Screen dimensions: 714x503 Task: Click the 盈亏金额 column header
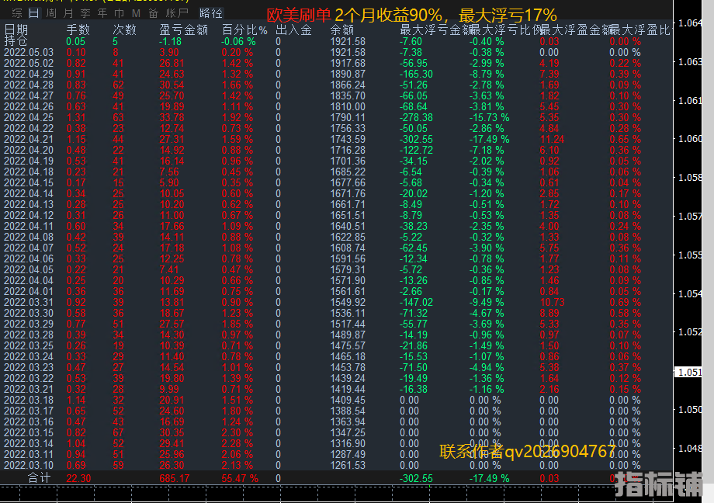coord(183,29)
